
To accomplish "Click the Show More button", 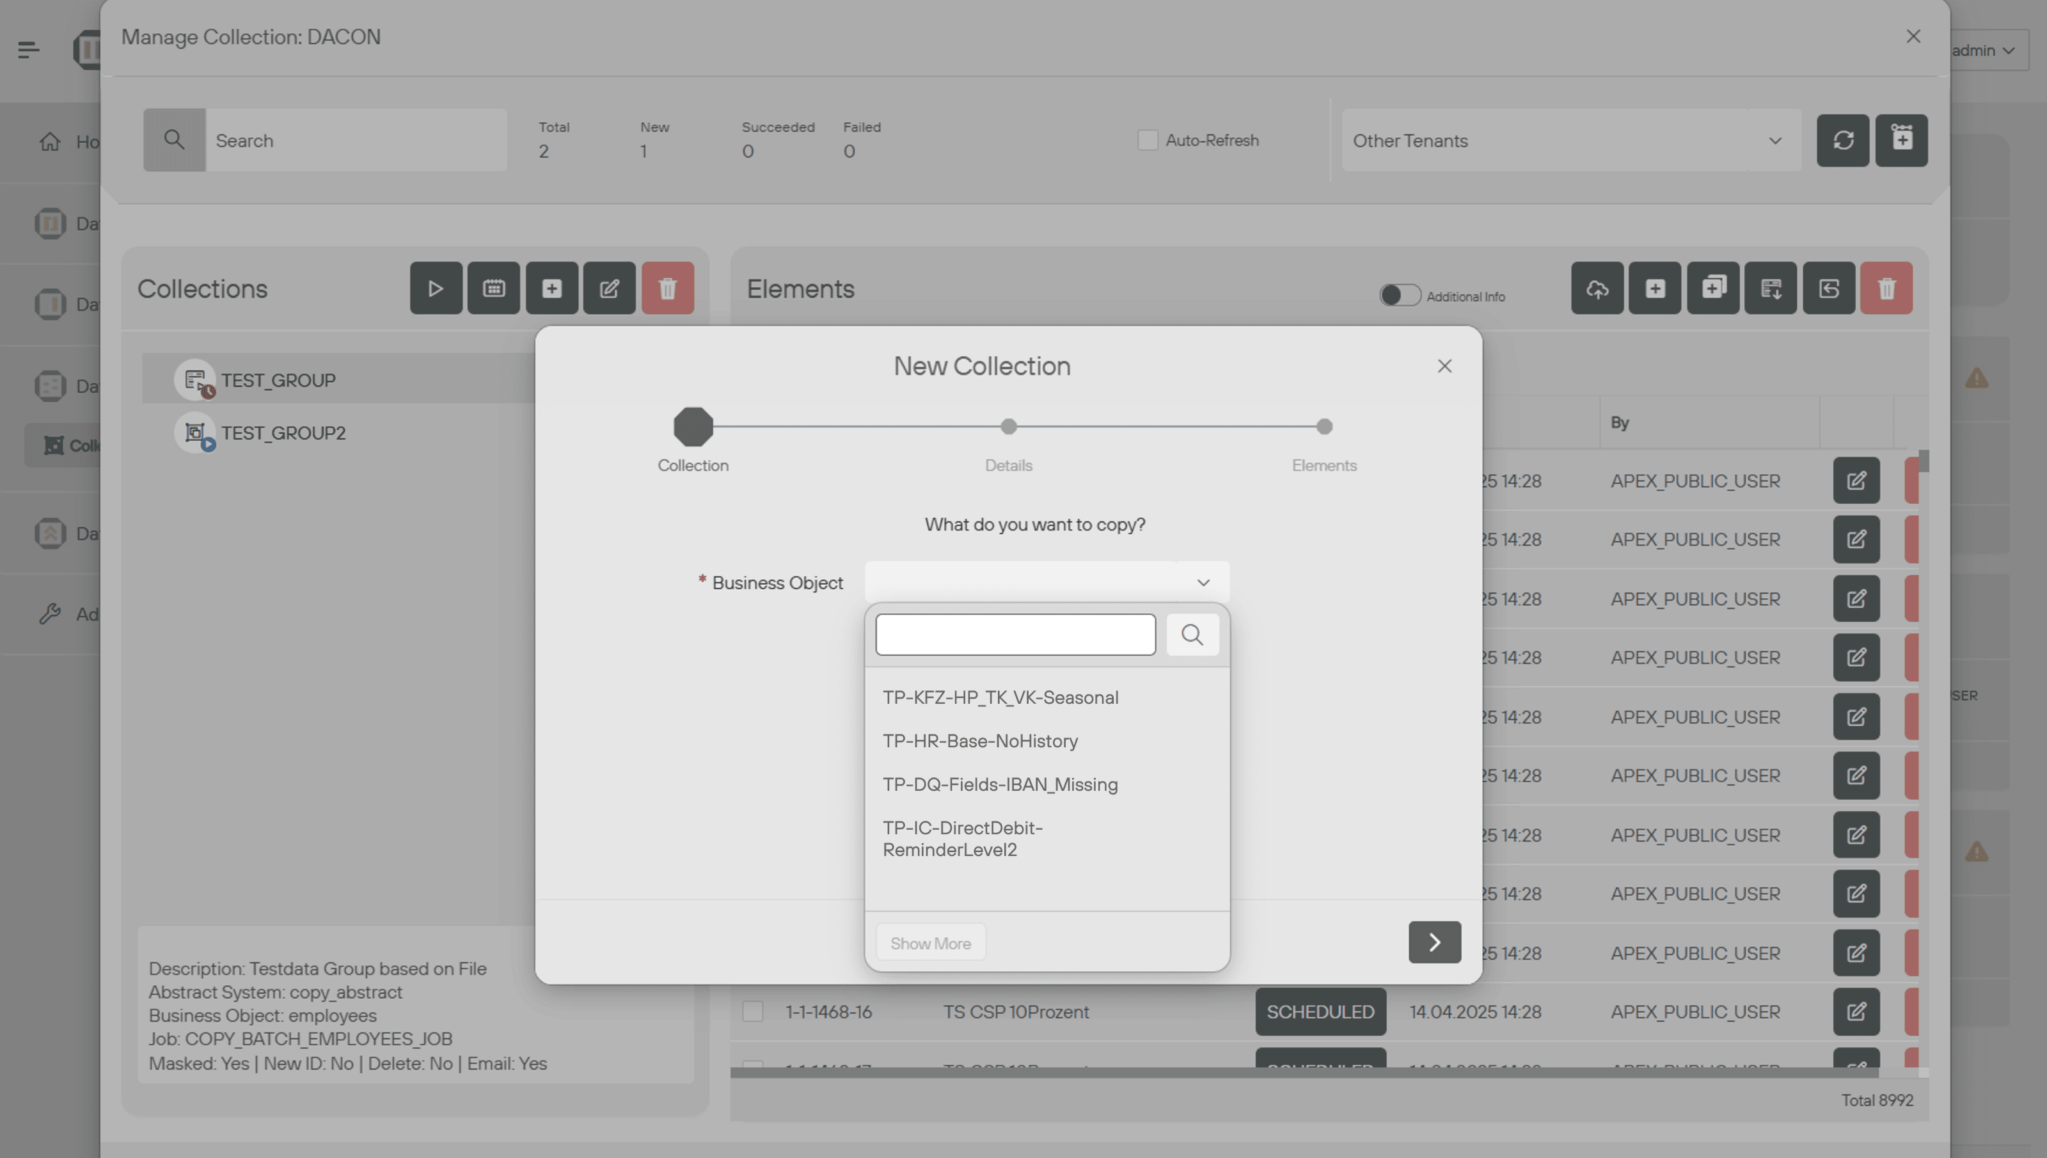I will point(930,943).
